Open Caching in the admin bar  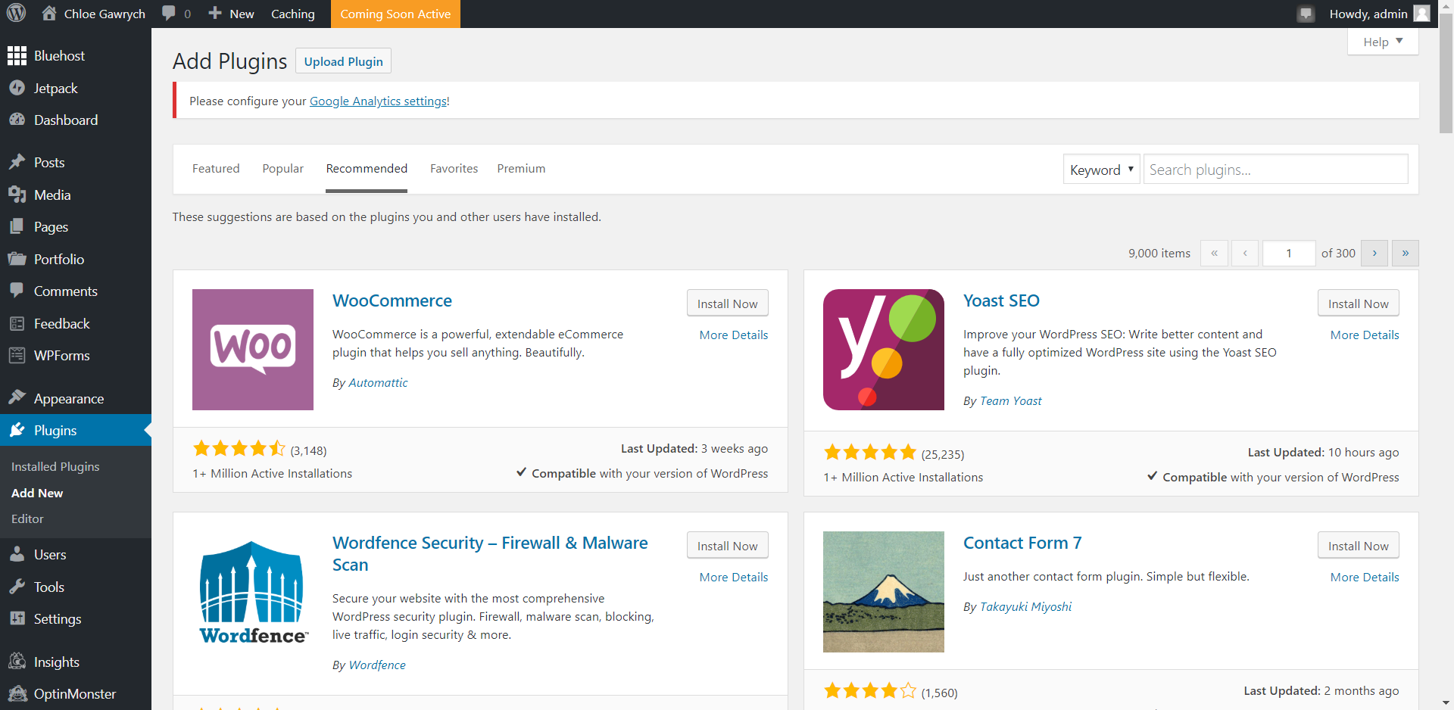(293, 14)
